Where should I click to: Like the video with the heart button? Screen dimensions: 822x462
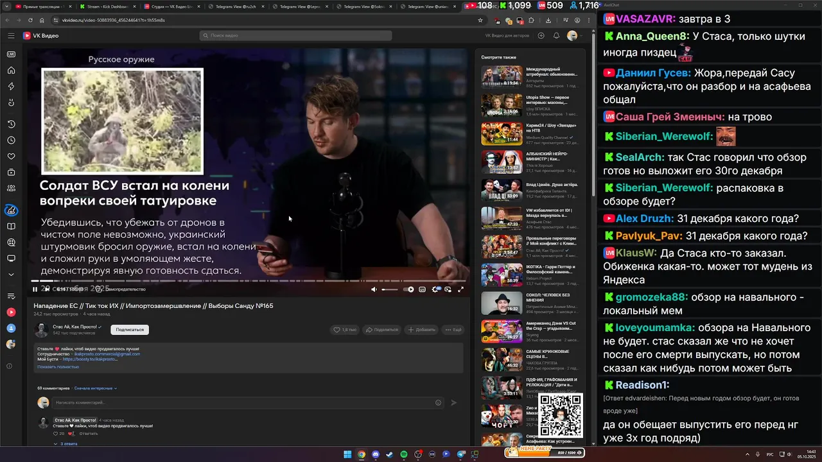tap(344, 330)
